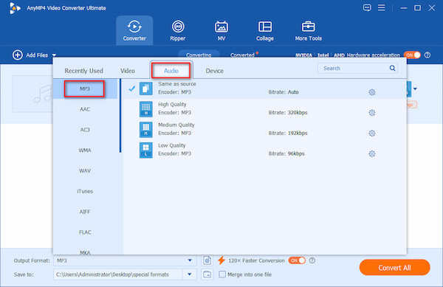
Task: Open settings gear for Same as source
Action: pos(372,92)
